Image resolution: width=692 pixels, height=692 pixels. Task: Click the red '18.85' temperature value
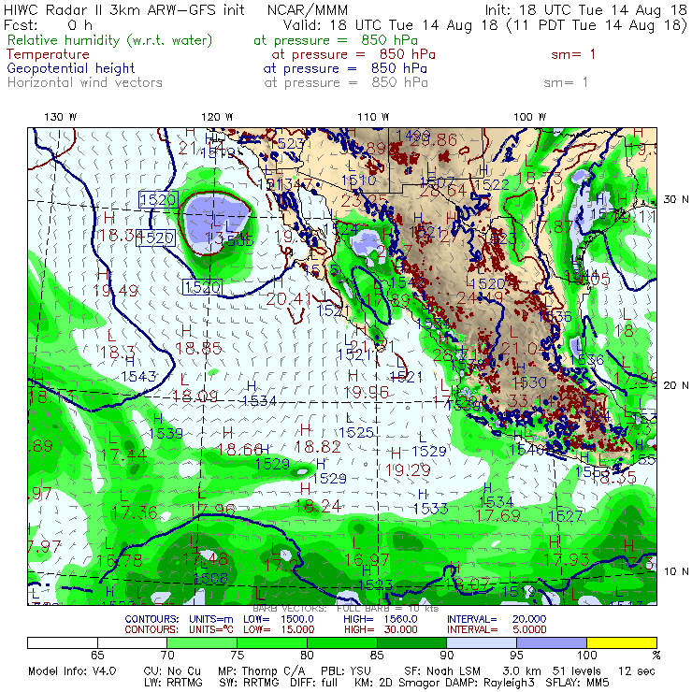click(198, 349)
